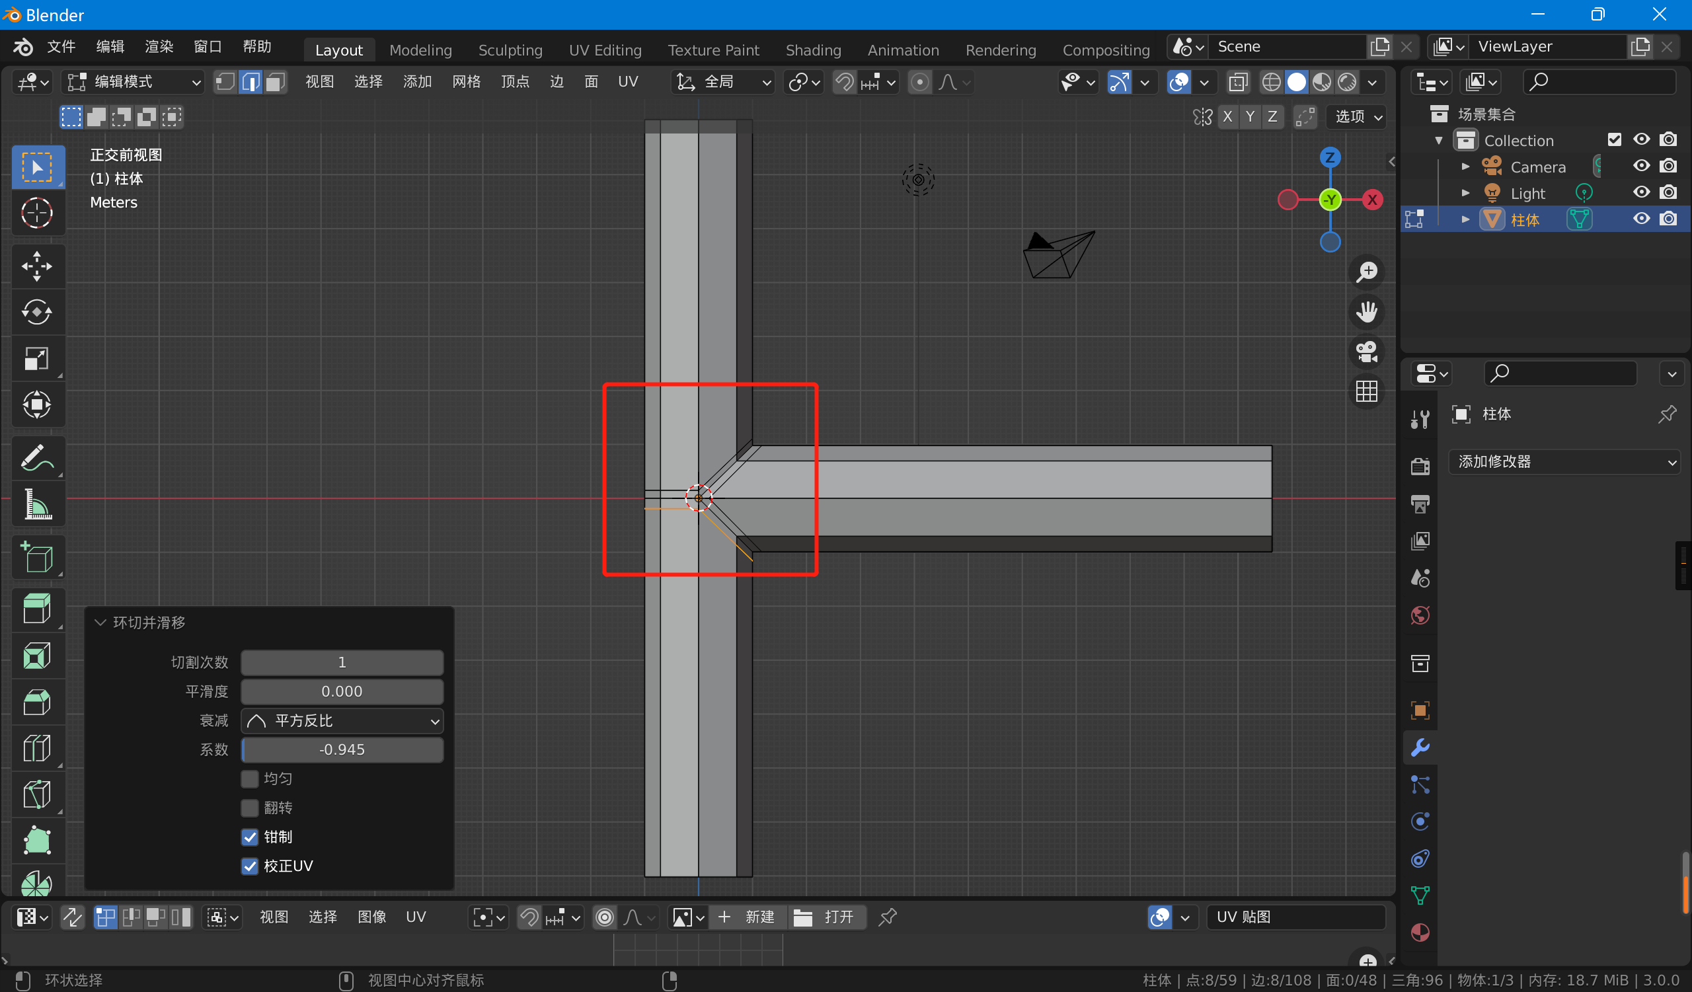Select the Poly Build tool

(x=38, y=841)
